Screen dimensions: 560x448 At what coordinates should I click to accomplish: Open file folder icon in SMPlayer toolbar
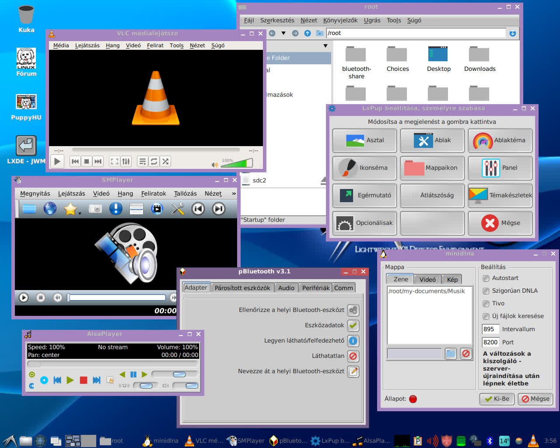29,209
